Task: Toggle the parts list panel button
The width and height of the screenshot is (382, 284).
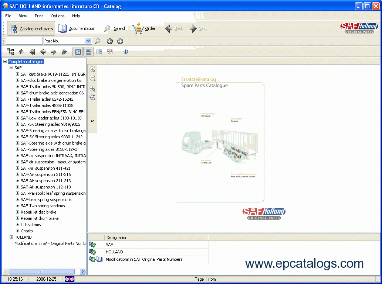Action: (x=88, y=52)
